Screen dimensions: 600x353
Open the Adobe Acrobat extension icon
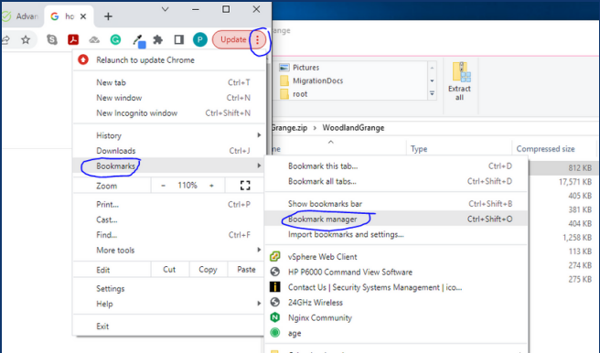pos(73,39)
